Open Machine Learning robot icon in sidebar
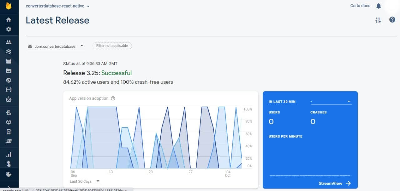 coord(9,99)
